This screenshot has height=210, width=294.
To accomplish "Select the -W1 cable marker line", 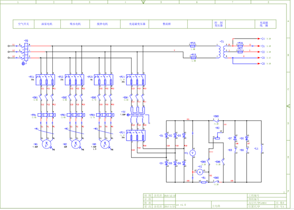I will [46, 132].
